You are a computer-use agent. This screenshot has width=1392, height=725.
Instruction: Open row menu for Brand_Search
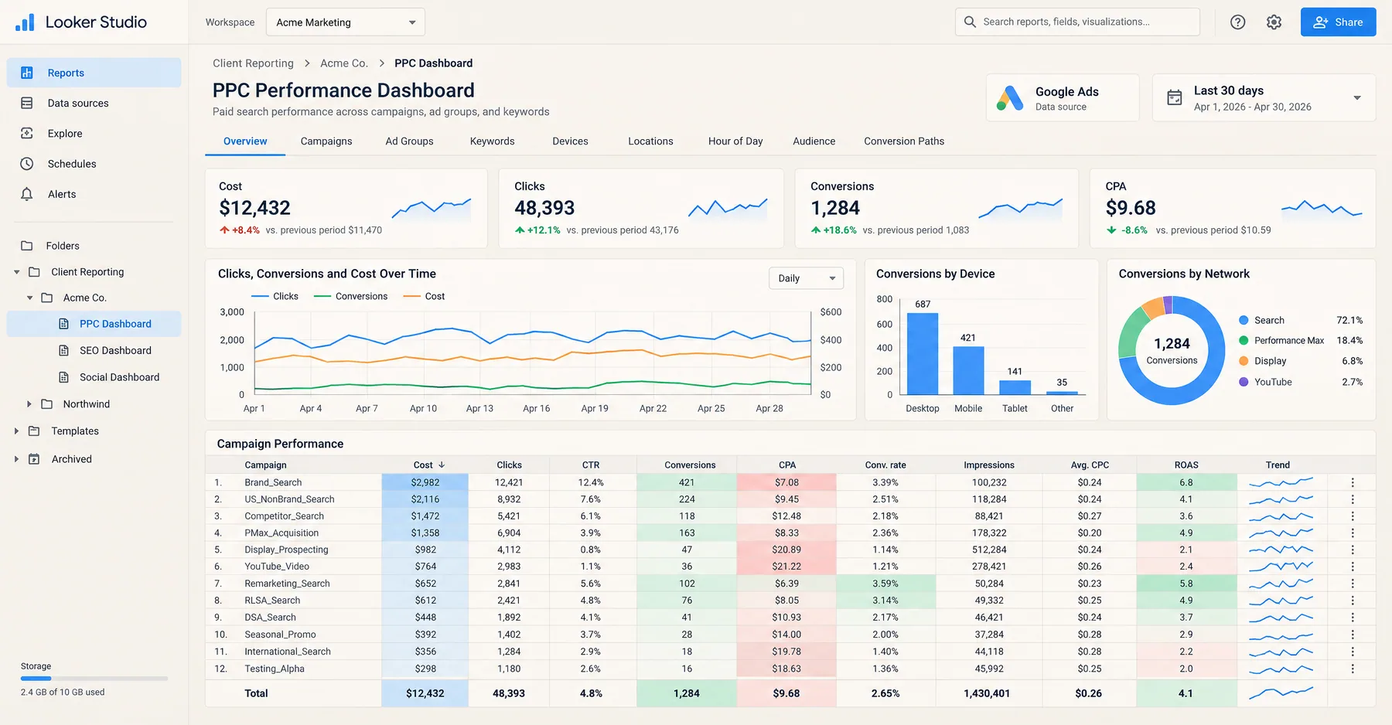[x=1352, y=482]
